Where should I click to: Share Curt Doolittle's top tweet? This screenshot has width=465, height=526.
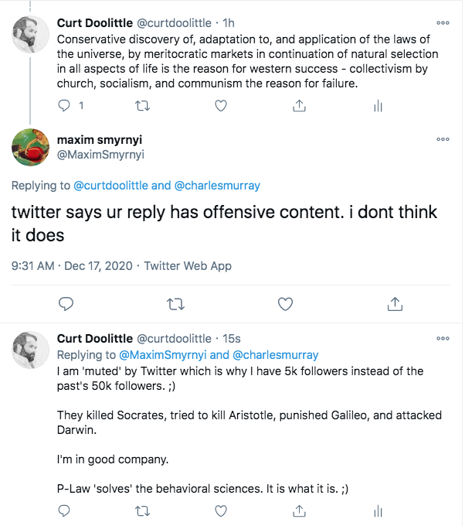[299, 107]
